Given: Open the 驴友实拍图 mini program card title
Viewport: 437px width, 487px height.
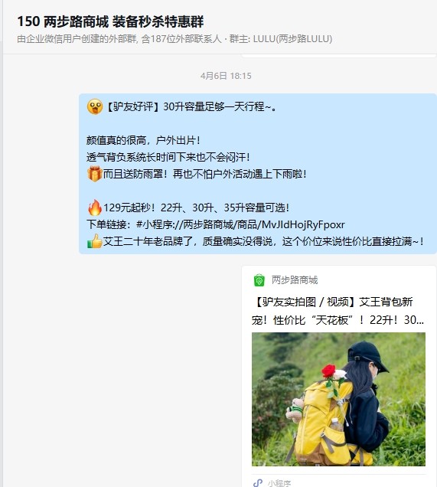Looking at the screenshot, I should point(338,311).
